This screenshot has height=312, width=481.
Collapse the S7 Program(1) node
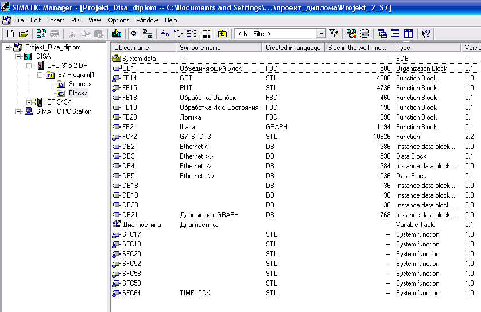tap(40, 75)
